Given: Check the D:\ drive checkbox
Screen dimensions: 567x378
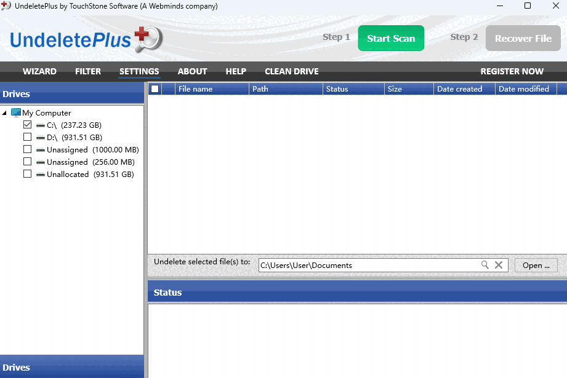Looking at the screenshot, I should [x=27, y=136].
